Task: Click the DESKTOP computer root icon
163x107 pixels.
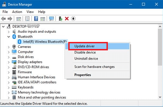Action: click(x=9, y=26)
